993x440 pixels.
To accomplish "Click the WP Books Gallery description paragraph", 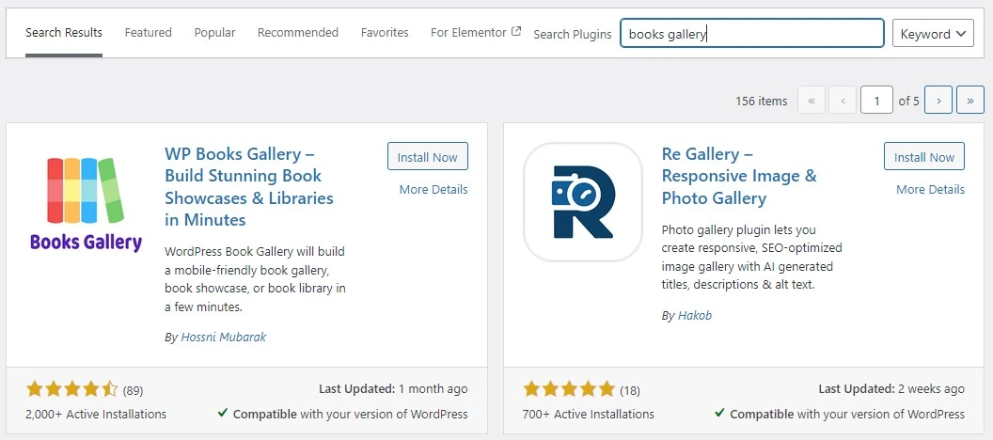I will 255,279.
